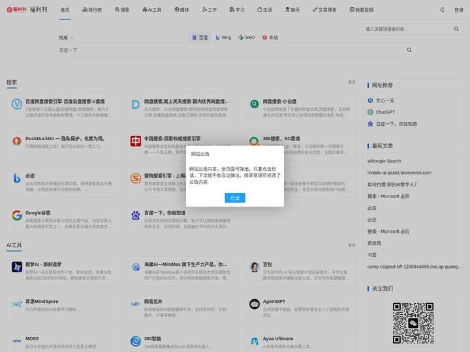Open the 文章博客 navigation item
Image resolution: width=470 pixels, height=352 pixels.
[x=324, y=10]
